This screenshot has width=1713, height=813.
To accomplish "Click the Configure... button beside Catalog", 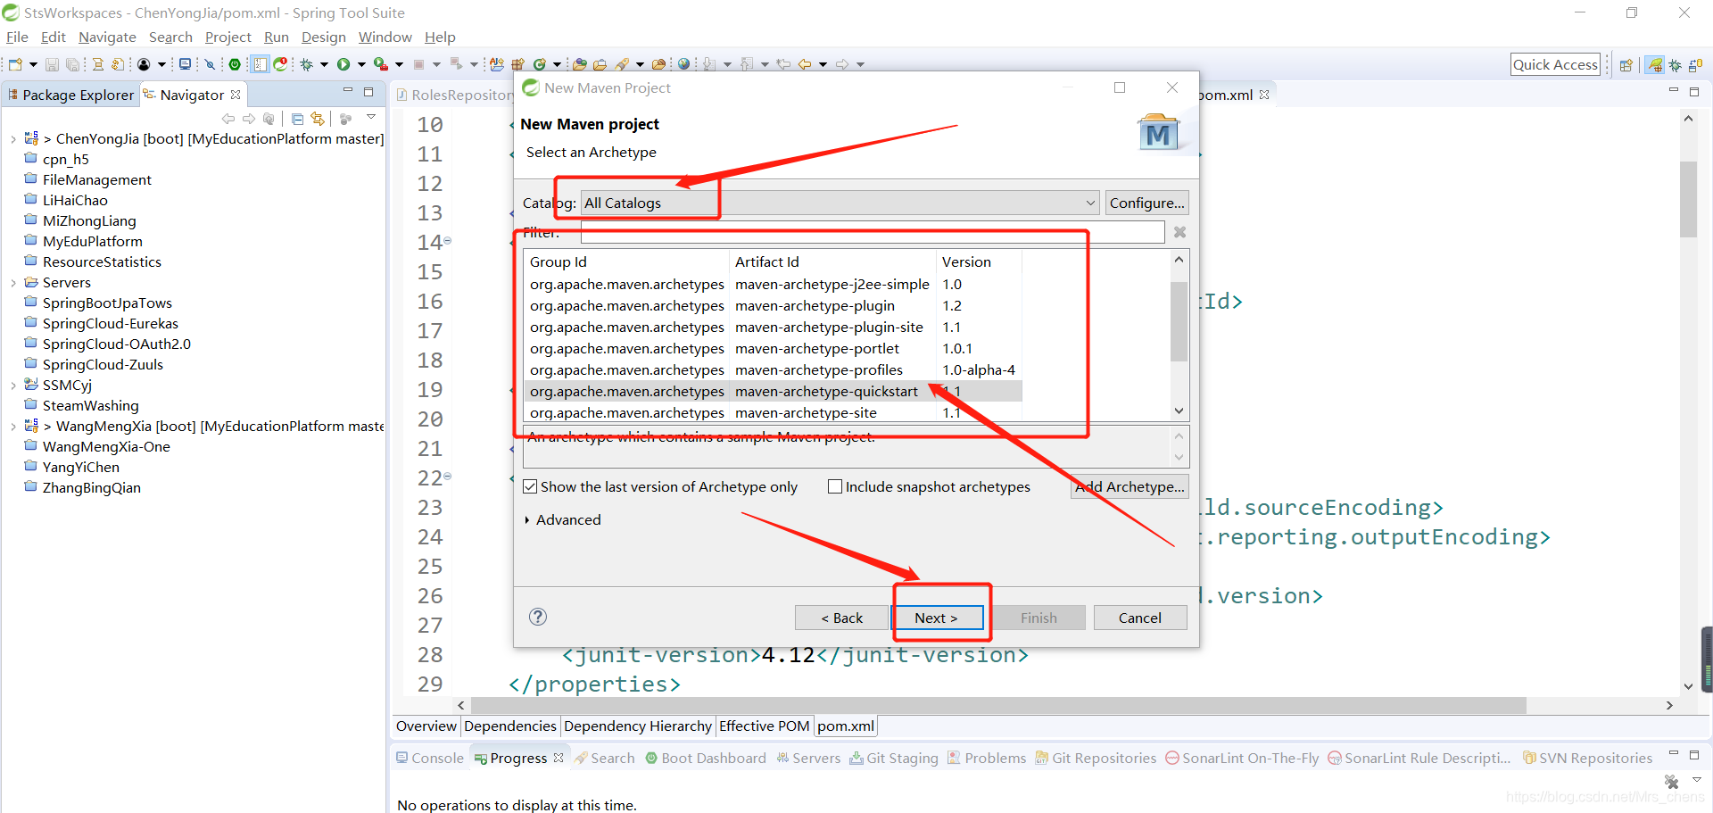I will click(x=1146, y=203).
